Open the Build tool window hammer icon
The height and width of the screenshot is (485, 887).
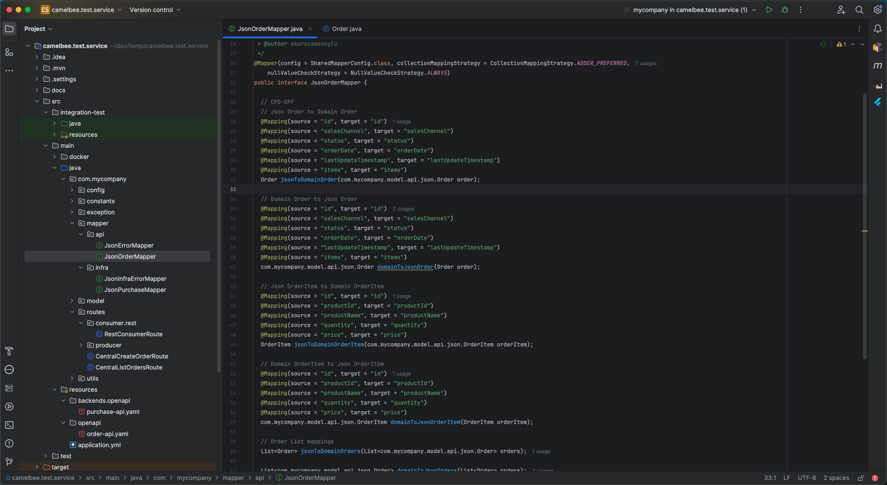point(9,351)
